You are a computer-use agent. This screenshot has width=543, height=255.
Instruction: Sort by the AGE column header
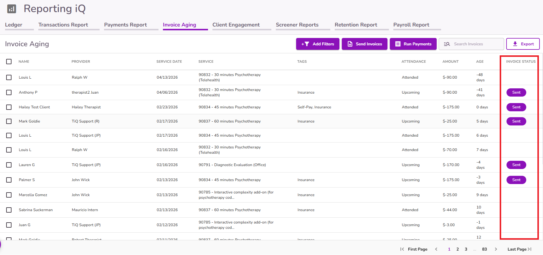tap(480, 62)
